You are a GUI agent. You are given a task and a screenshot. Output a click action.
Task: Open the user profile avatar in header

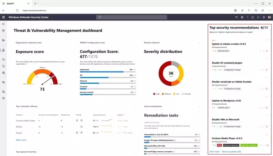coord(270,17)
